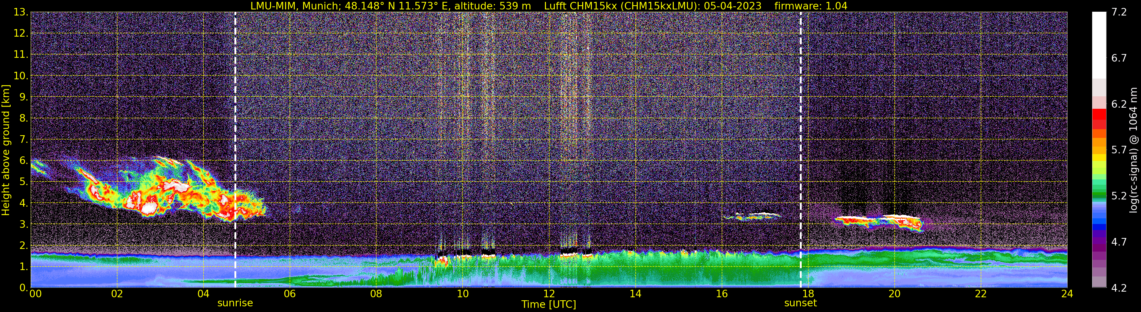Click the red section of the colorbar

(1099, 119)
